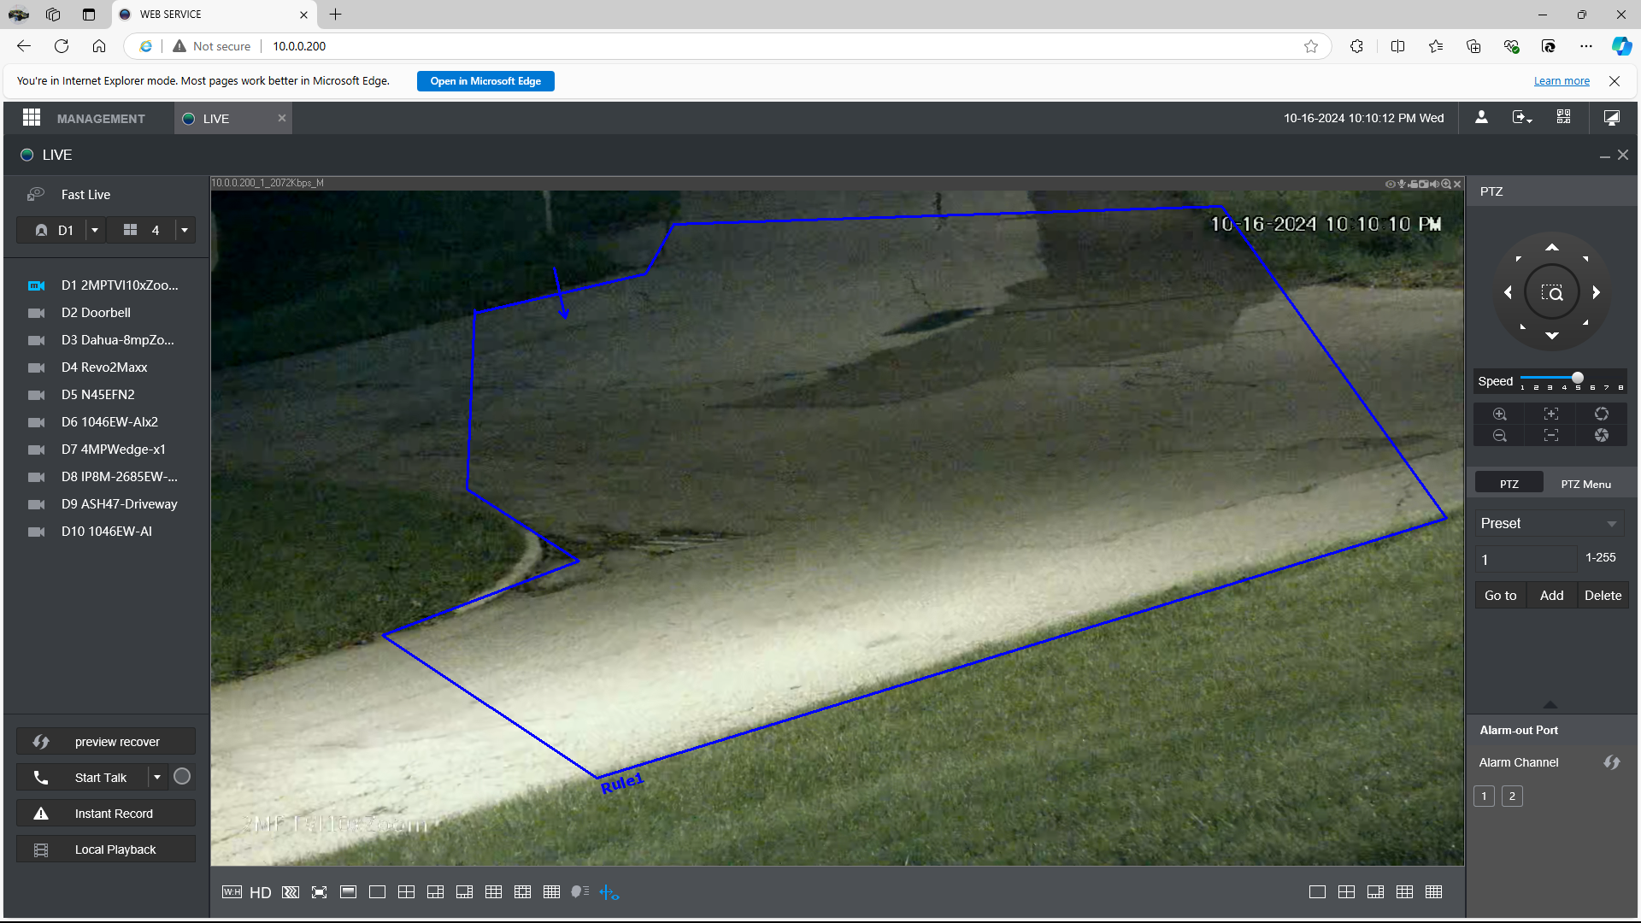Viewport: 1641px width, 923px height.
Task: Set stream quality with the HD icon
Action: (x=261, y=892)
